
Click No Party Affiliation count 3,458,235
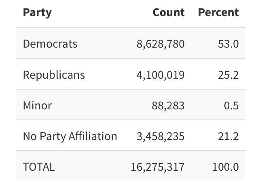161,136
